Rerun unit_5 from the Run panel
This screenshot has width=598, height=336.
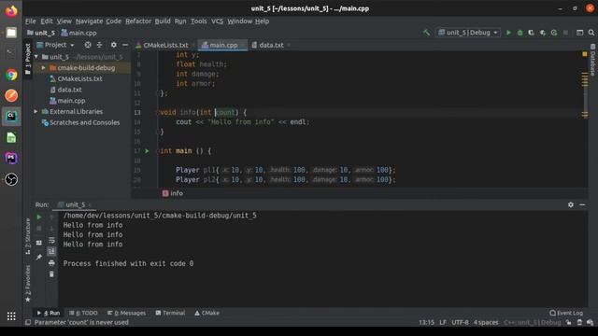click(39, 217)
